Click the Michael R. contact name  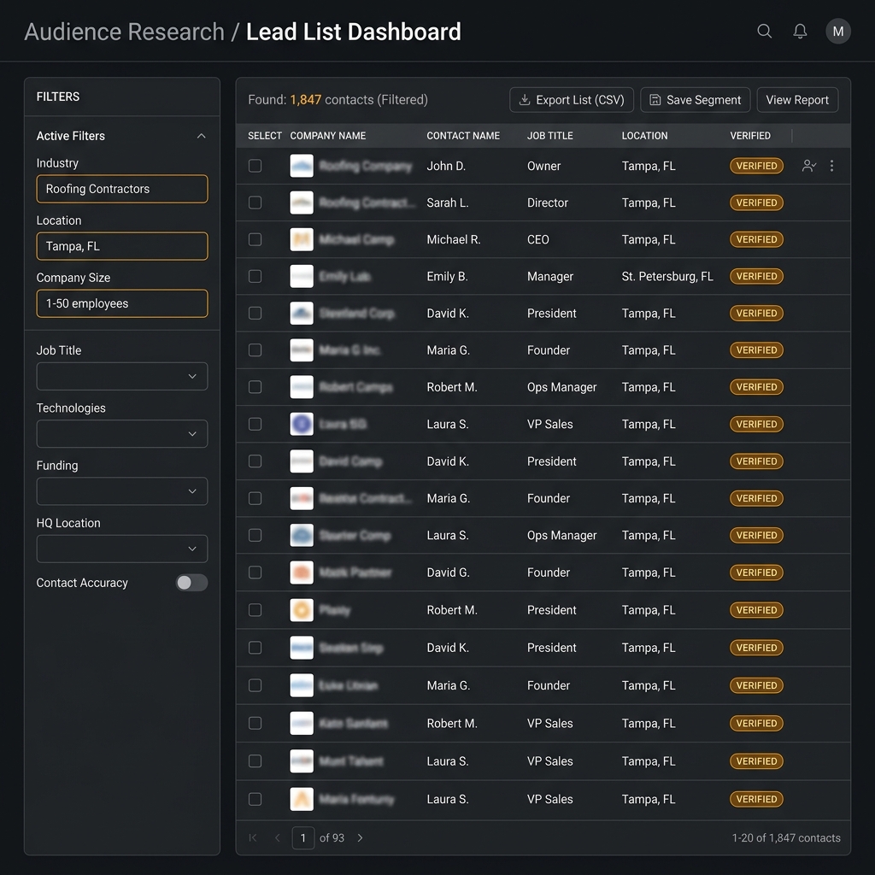pos(453,239)
